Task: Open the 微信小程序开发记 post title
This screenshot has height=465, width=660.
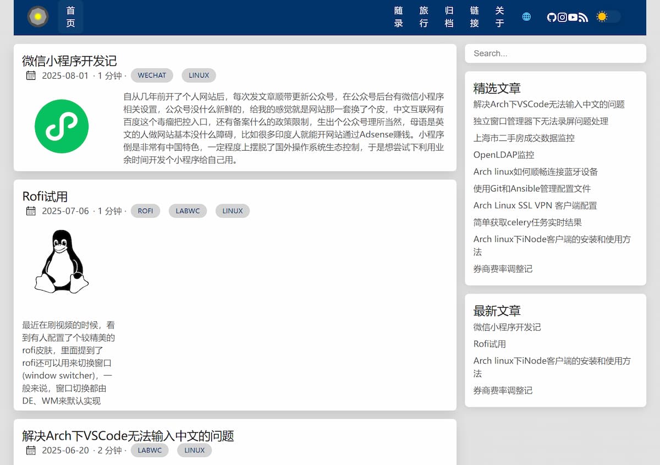Action: 69,61
